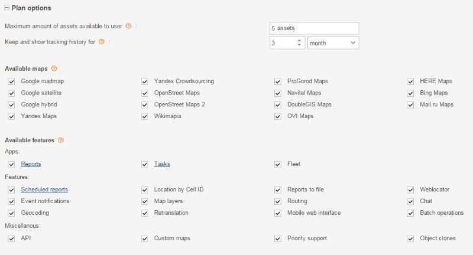Image resolution: width=473 pixels, height=255 pixels.
Task: Toggle the Bing Maps checkbox
Action: point(411,93)
